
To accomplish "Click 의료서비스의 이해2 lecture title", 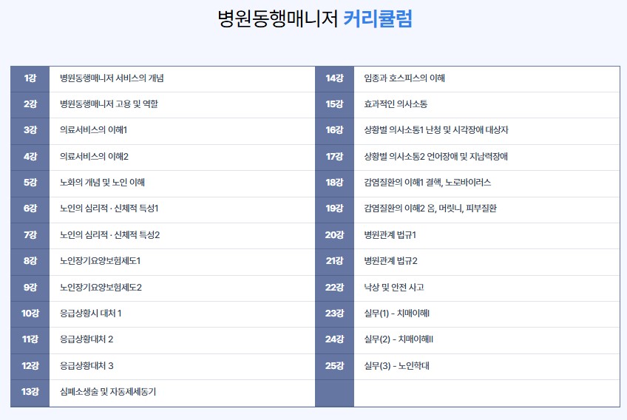I will 94,157.
